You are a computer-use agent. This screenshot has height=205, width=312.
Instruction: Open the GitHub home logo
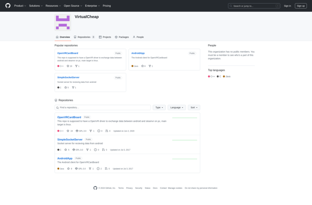(x=8, y=6)
